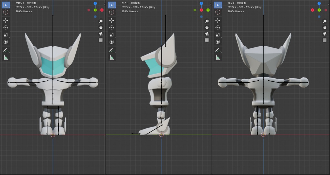Click the red X axis of the Front viewport gizmo
330x175 pixels.
pyautogui.click(x=102, y=10)
